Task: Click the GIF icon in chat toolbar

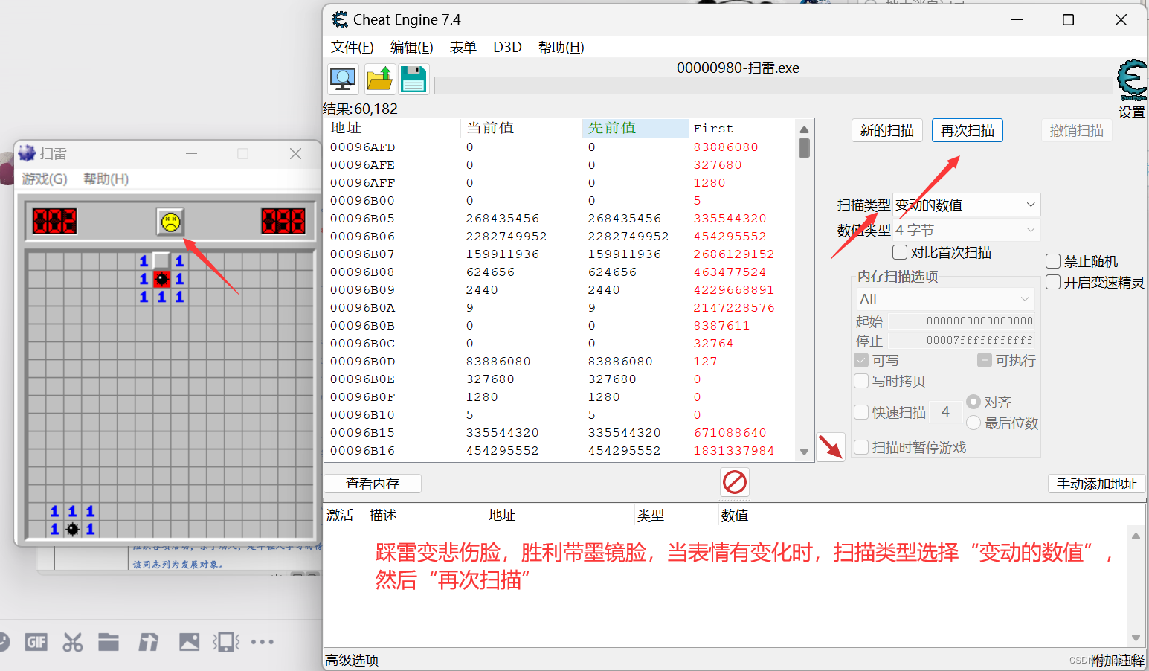Action: (x=36, y=642)
